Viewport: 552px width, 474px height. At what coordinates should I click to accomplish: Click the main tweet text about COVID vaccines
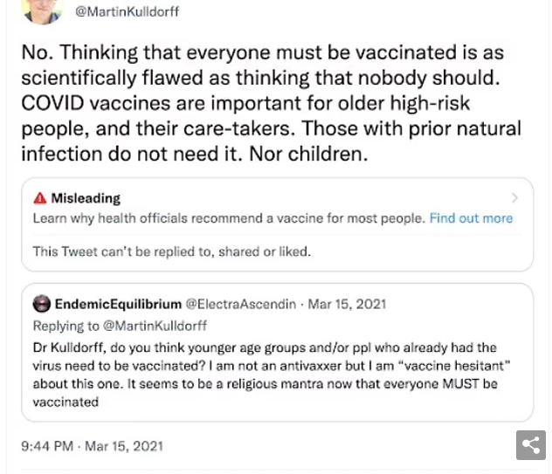[271, 103]
